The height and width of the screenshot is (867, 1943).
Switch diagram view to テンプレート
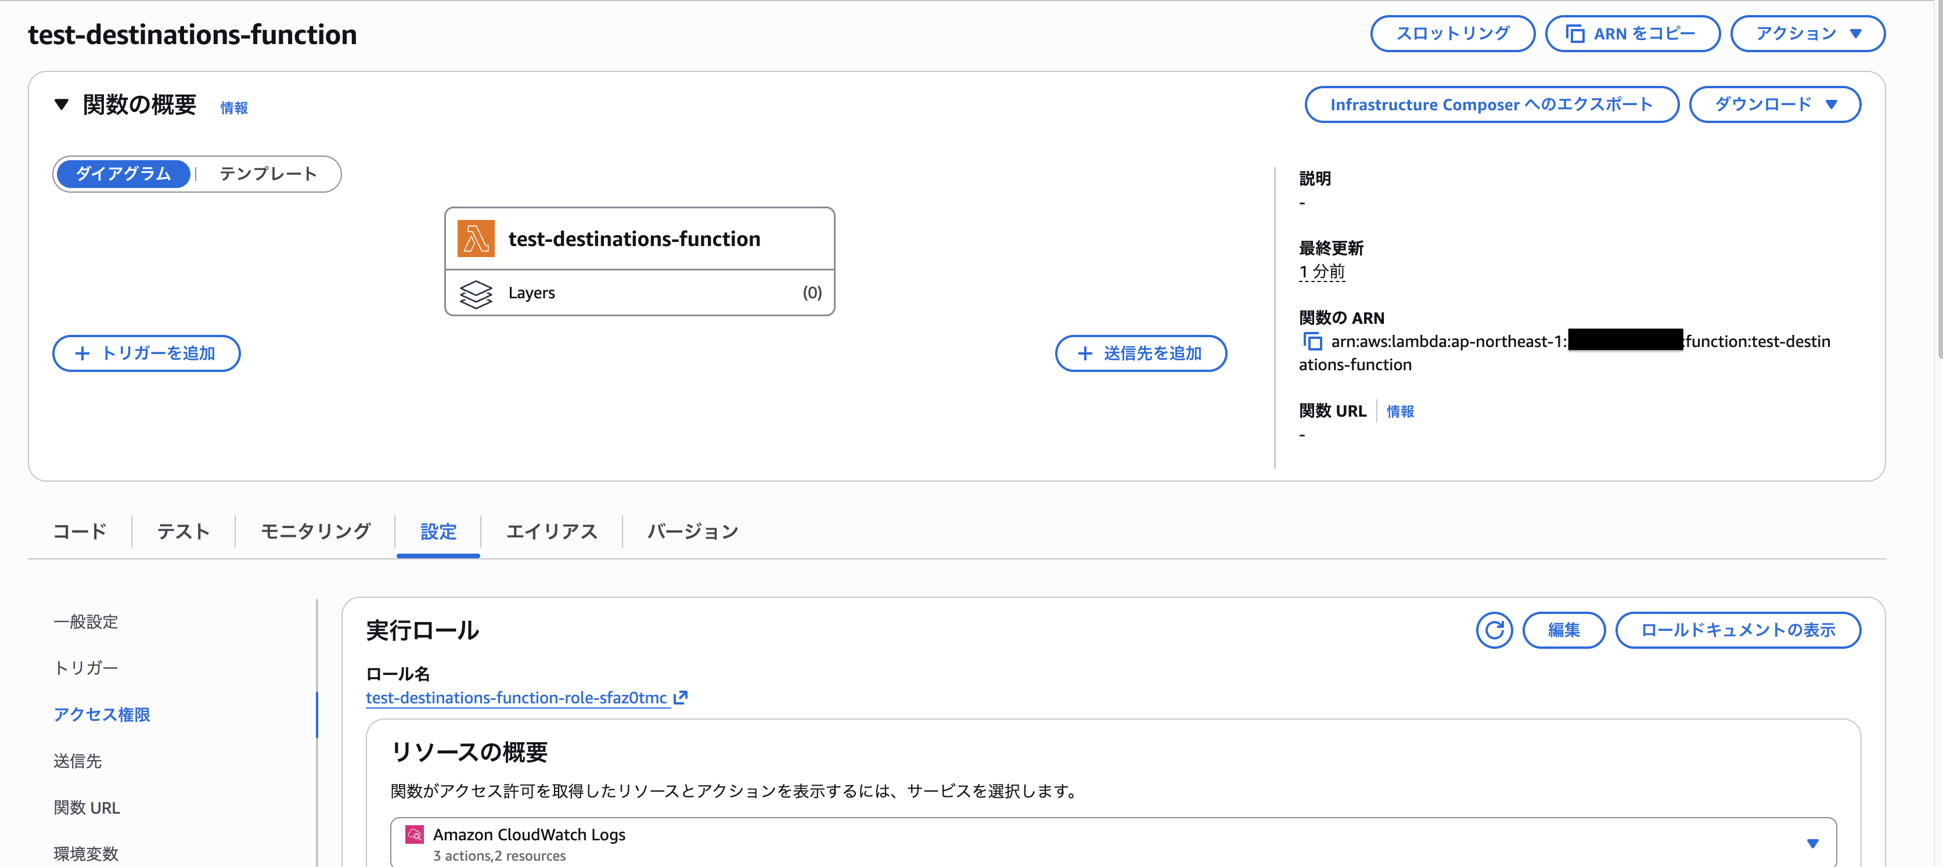coord(268,174)
